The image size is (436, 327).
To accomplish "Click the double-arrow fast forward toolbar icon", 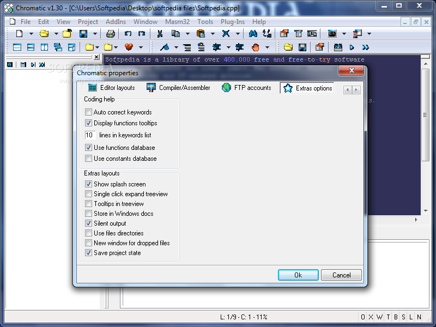I will tap(365, 47).
